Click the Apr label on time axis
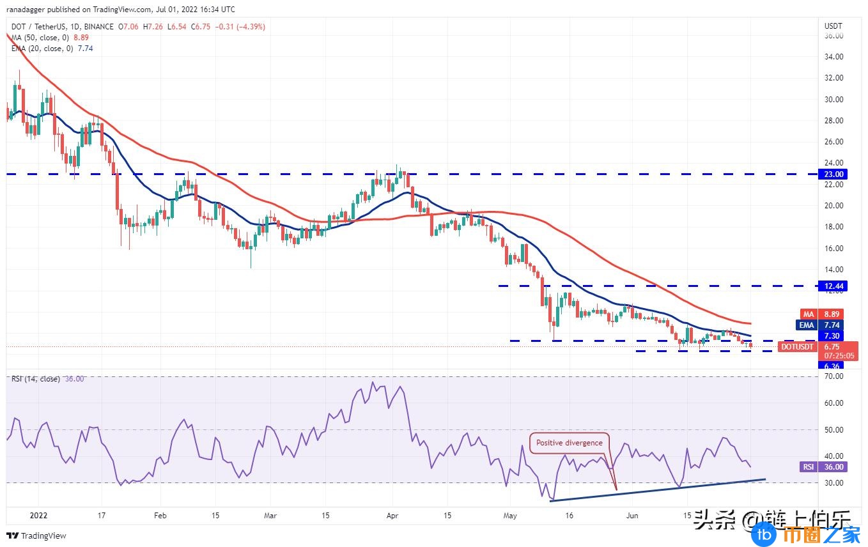This screenshot has height=547, width=868. [x=392, y=514]
